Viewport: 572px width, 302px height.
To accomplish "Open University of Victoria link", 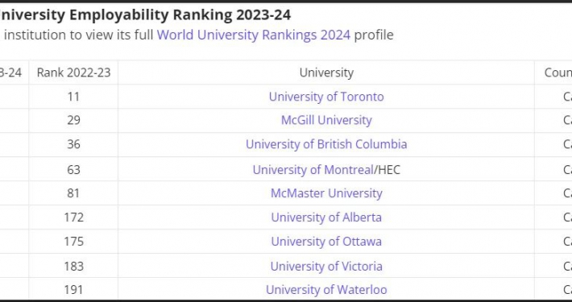I will (326, 267).
